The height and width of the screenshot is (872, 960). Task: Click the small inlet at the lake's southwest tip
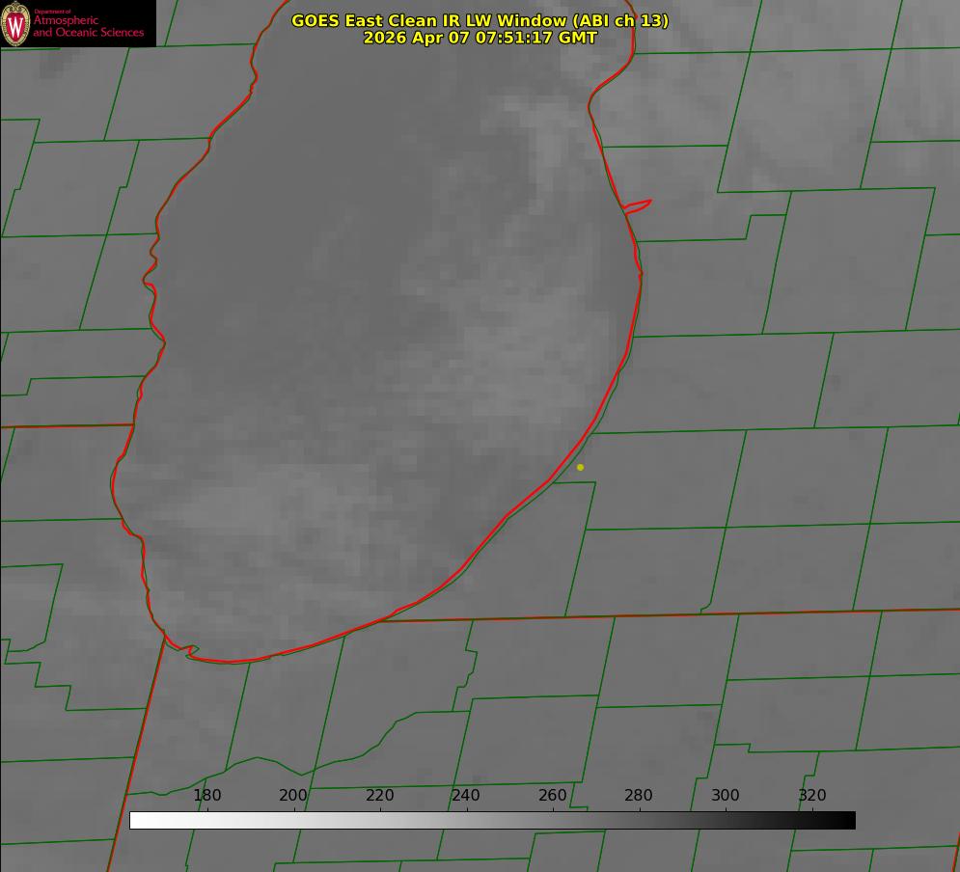coord(188,651)
